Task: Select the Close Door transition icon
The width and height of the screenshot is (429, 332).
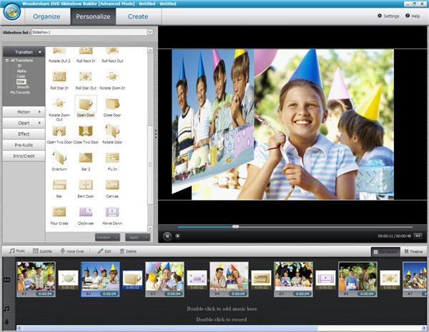Action: coord(112,104)
